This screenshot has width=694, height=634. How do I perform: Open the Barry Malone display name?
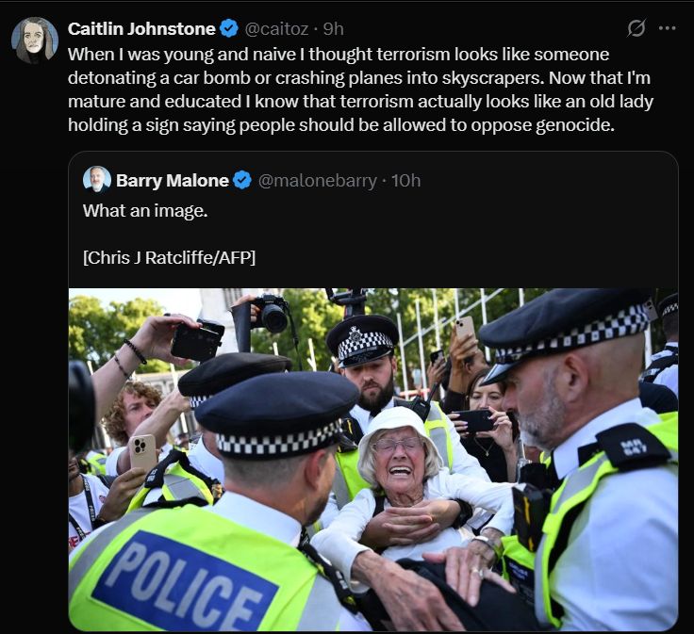[173, 180]
